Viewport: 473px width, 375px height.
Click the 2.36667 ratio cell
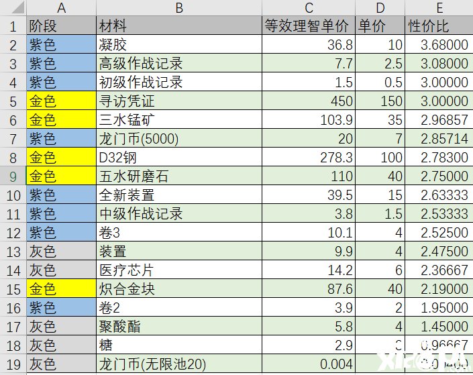coord(439,270)
